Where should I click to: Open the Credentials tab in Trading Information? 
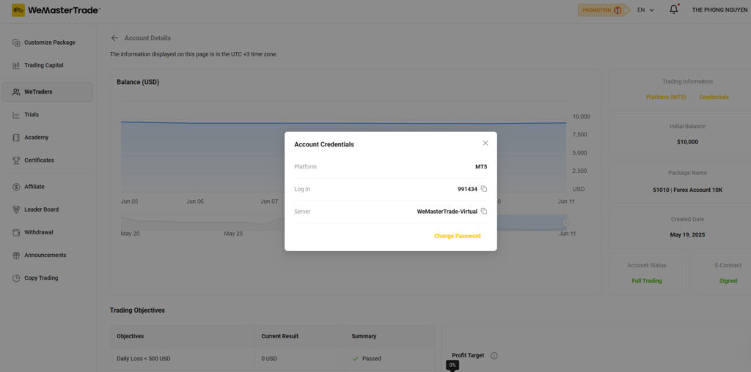pos(714,97)
